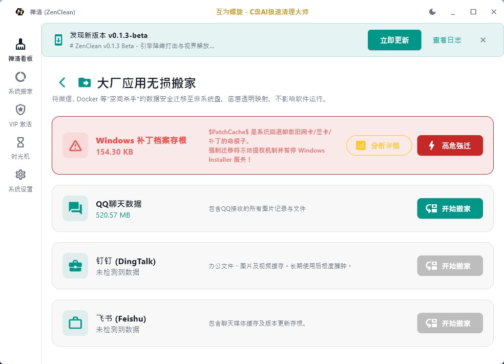Select 系统搬家 in the sidebar navigation

[20, 81]
